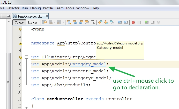Open the Run menu
This screenshot has height=109, width=179.
[x=25, y=8]
